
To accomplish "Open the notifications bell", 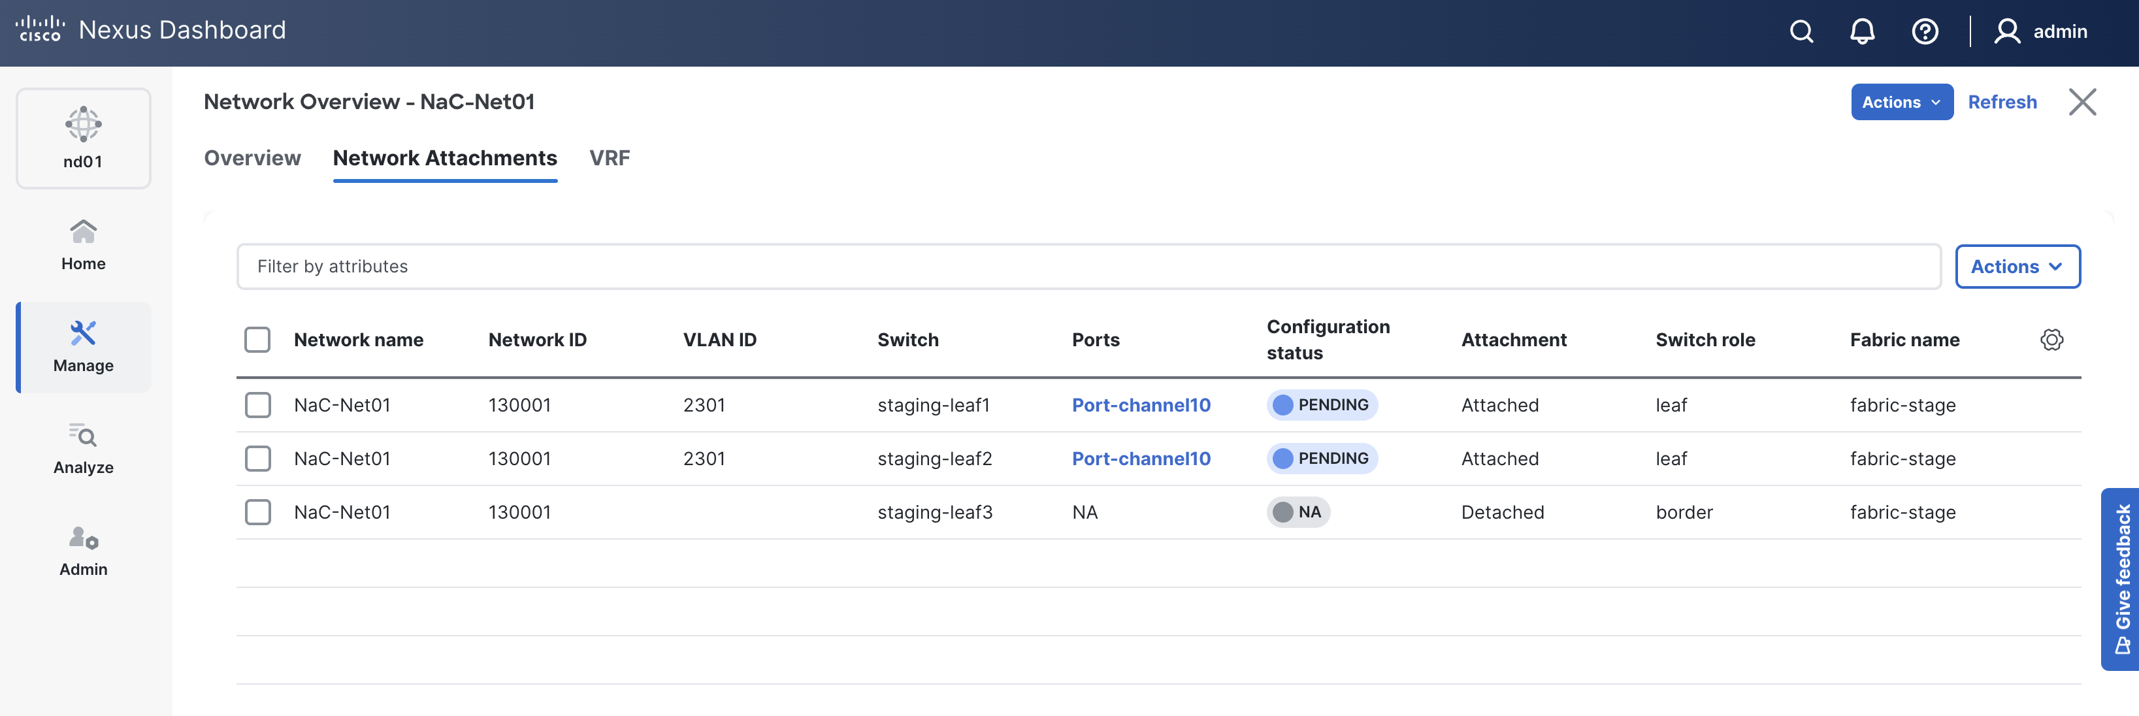I will (1863, 31).
